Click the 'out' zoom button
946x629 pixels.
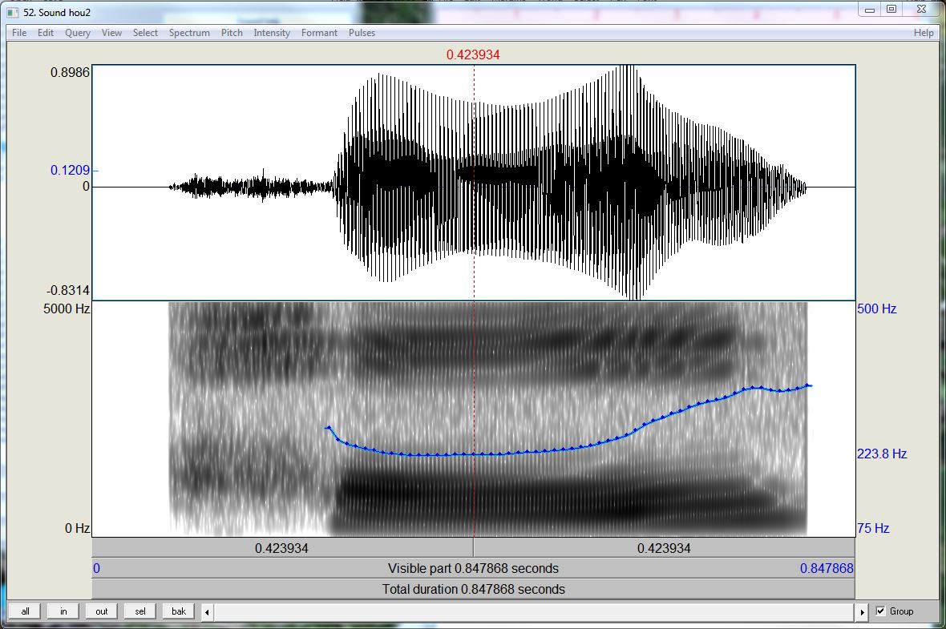[101, 611]
